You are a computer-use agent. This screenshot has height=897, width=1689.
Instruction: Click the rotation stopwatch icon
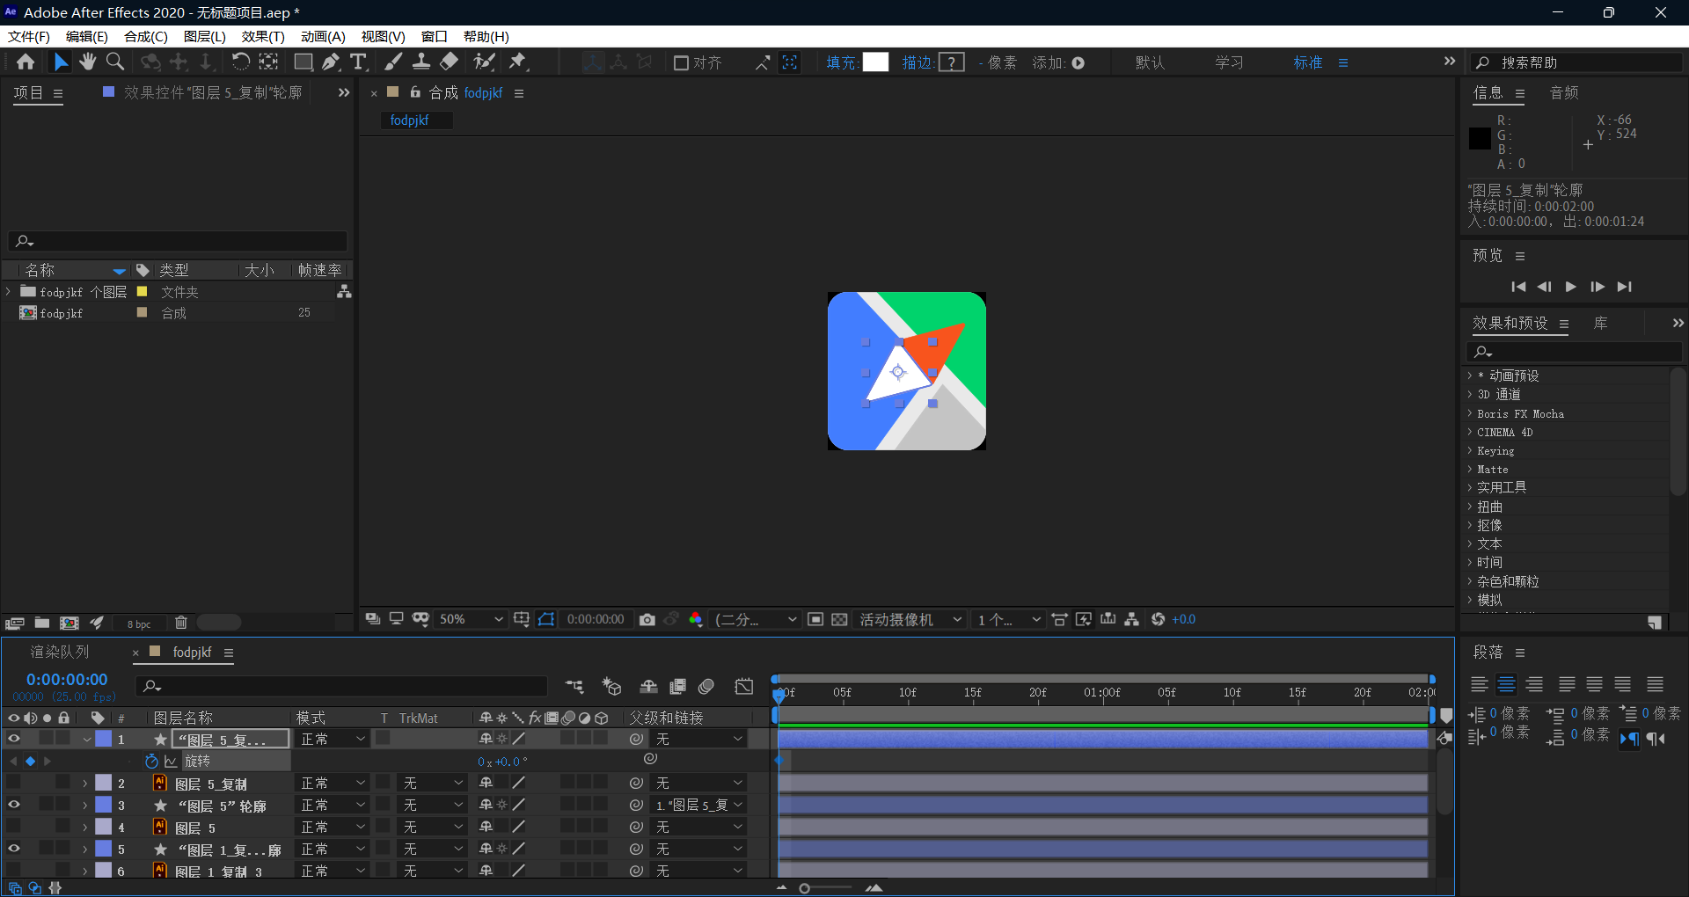(151, 761)
